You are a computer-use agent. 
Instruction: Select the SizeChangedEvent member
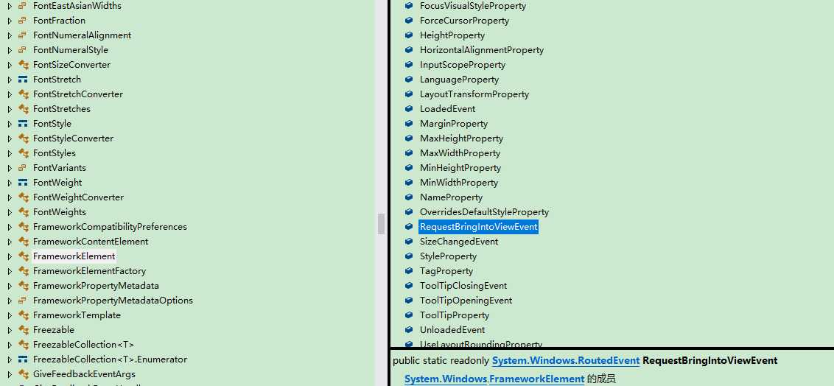pyautogui.click(x=459, y=242)
